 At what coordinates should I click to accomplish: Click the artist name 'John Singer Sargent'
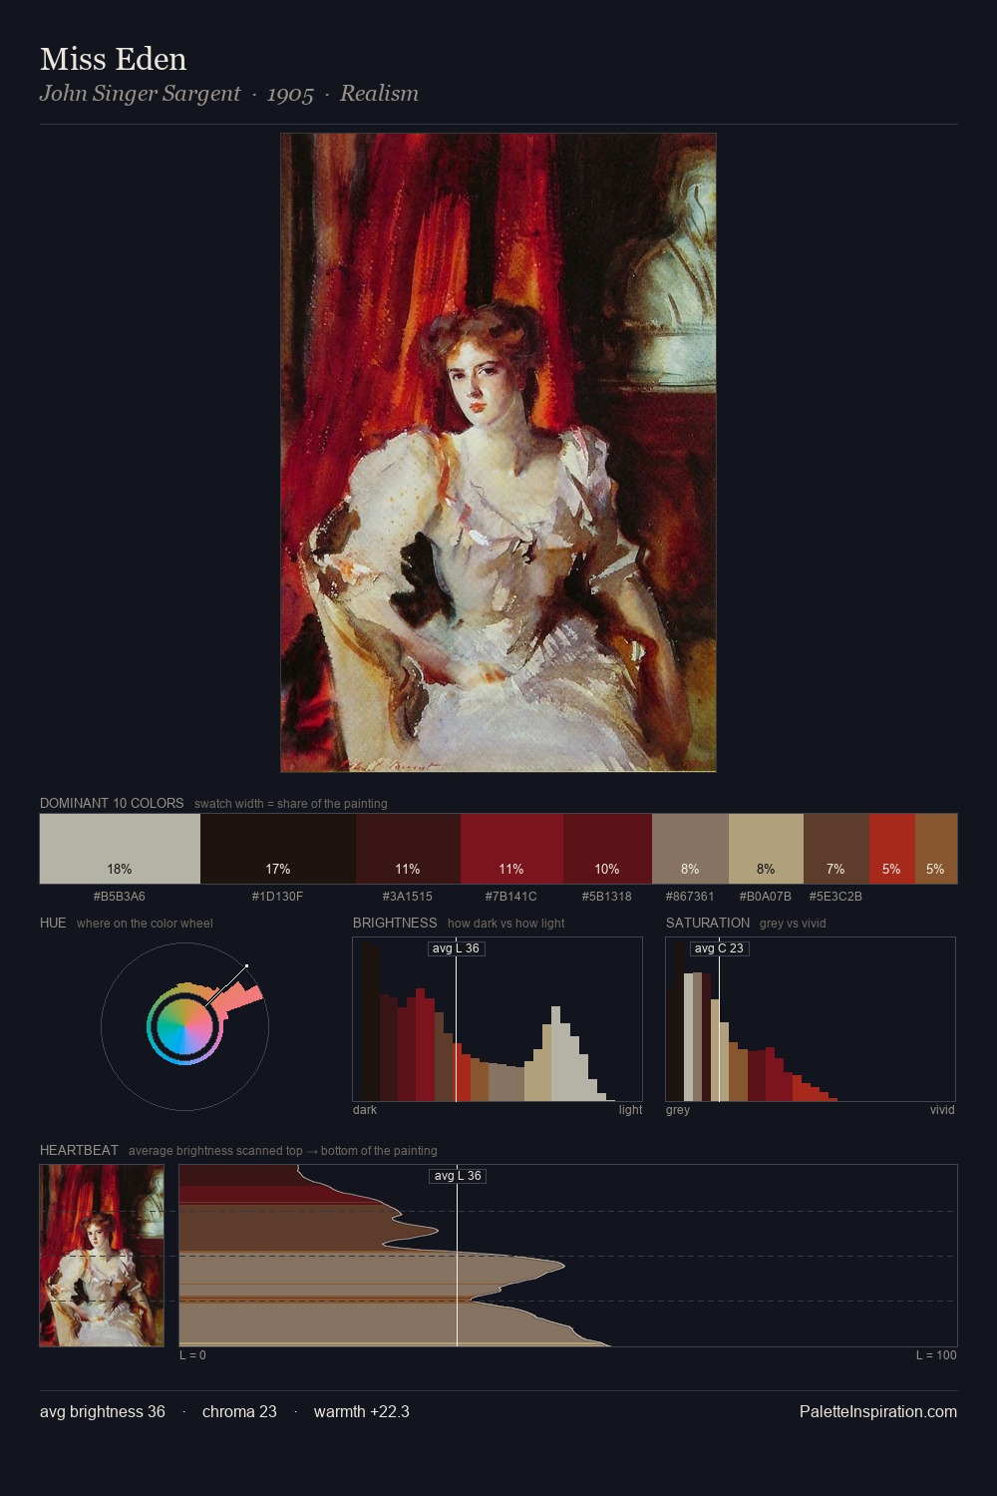coord(140,94)
